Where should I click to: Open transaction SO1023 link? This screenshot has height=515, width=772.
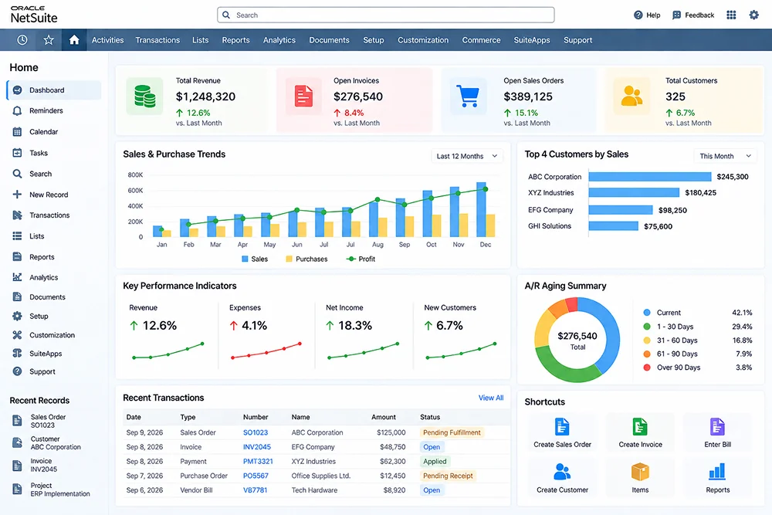pyautogui.click(x=256, y=433)
